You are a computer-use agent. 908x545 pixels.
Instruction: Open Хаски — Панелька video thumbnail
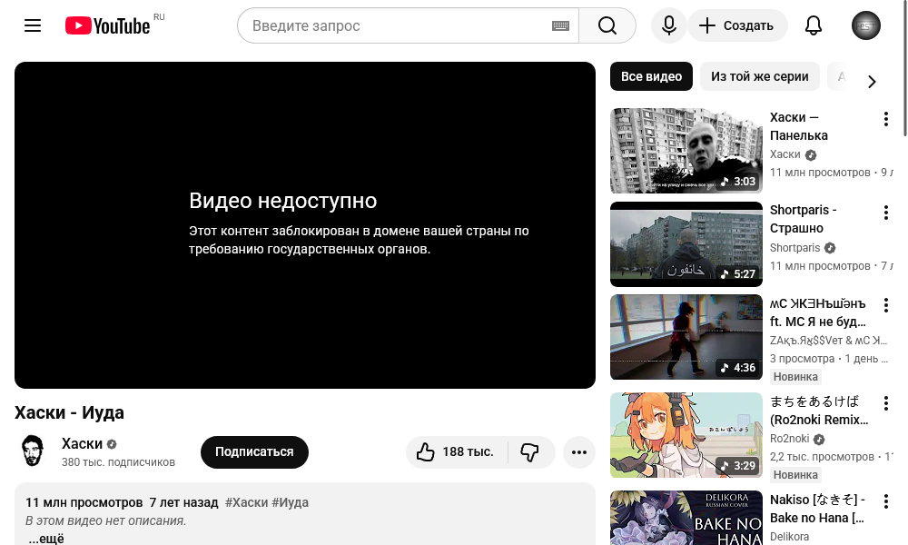[686, 151]
